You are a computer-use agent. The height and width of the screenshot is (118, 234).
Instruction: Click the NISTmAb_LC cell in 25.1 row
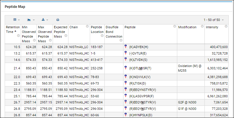[79, 96]
